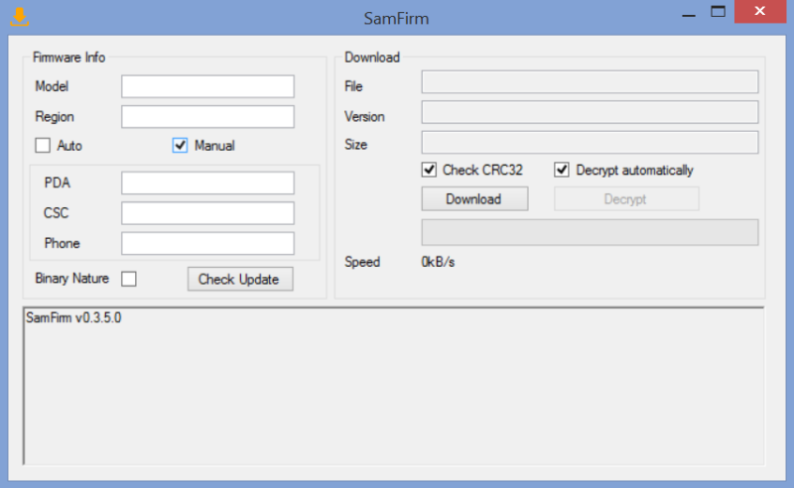Toggle the Binary Nature checkbox
Image resolution: width=794 pixels, height=488 pixels.
coord(129,279)
